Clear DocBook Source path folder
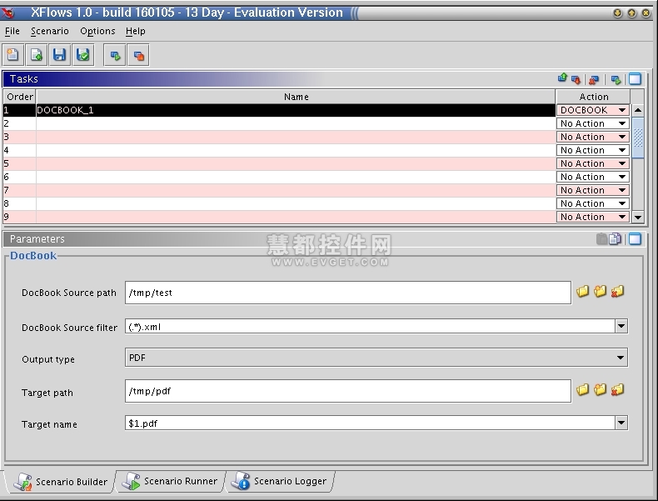This screenshot has width=658, height=501. [617, 292]
